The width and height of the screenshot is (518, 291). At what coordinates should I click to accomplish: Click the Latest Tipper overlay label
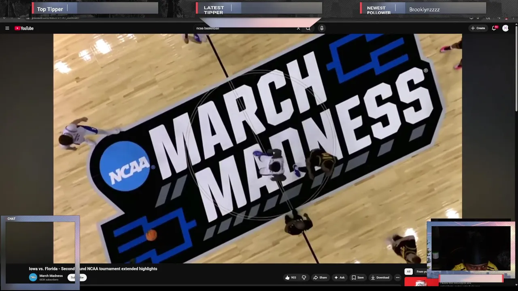click(214, 10)
